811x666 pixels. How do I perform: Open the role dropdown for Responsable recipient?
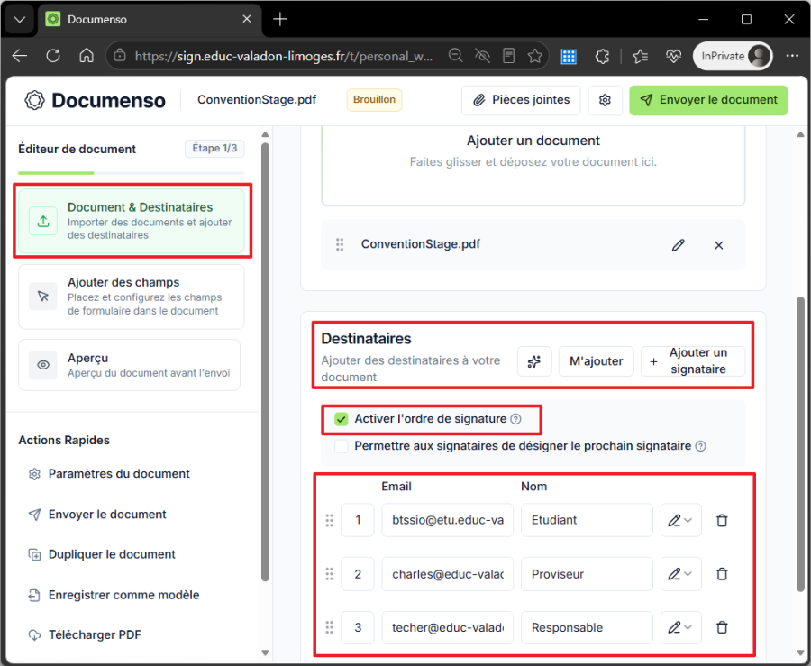[x=680, y=628]
